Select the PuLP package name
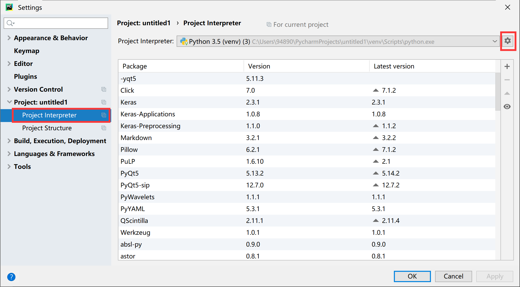The width and height of the screenshot is (520, 287). point(128,161)
